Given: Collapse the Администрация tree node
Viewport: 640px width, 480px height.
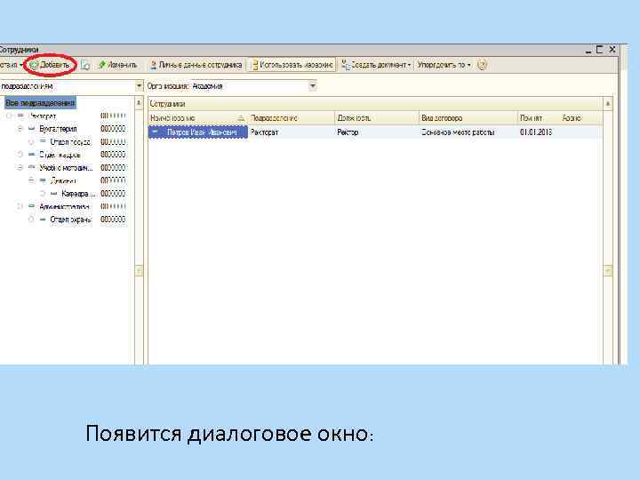Looking at the screenshot, I should coord(20,207).
